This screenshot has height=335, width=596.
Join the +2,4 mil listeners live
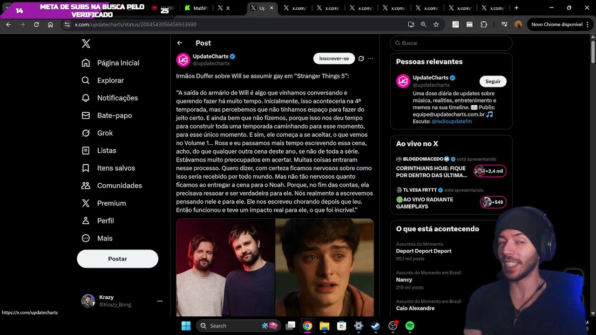(x=490, y=171)
